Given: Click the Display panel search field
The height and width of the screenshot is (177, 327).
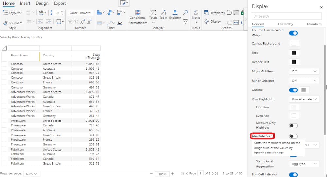Looking at the screenshot, I should pos(287,16).
